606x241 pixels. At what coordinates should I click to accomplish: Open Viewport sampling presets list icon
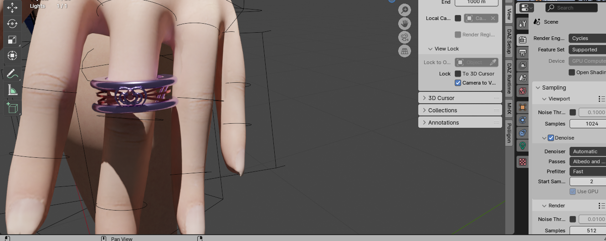click(601, 99)
